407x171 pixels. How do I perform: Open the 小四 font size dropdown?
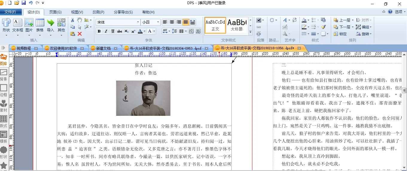point(158,22)
